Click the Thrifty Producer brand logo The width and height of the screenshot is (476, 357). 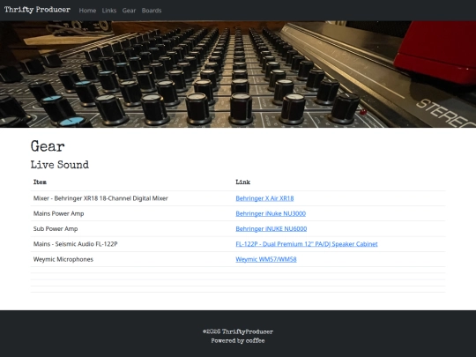pos(37,10)
